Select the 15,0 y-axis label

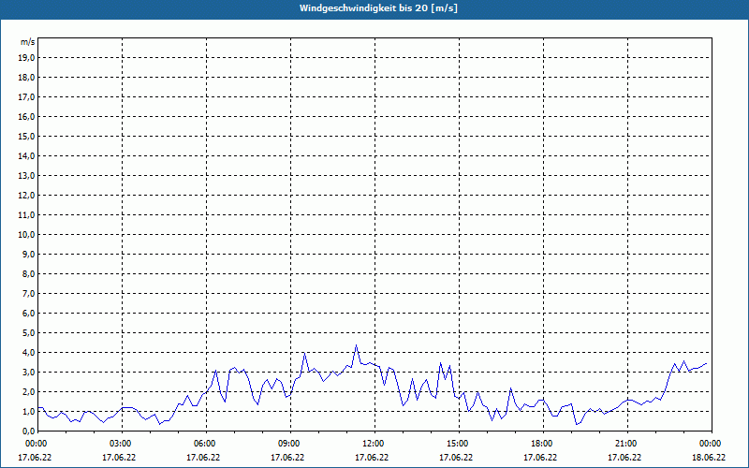coord(27,136)
